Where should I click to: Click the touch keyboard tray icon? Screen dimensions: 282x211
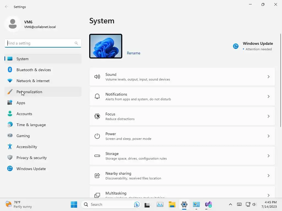coord(239,204)
